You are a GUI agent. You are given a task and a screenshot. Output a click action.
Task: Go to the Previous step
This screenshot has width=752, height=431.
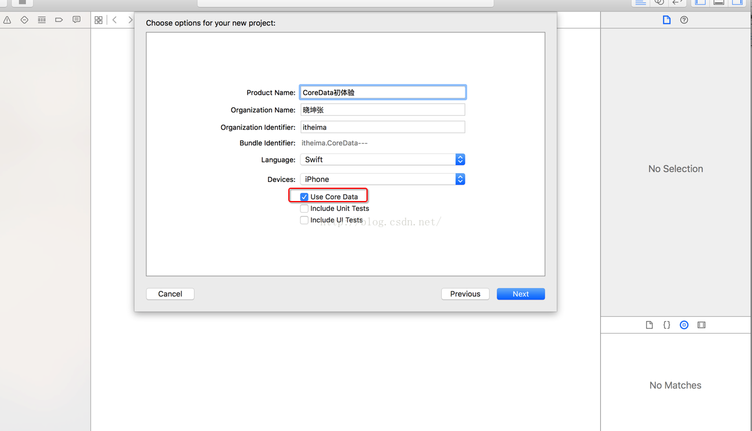click(465, 294)
